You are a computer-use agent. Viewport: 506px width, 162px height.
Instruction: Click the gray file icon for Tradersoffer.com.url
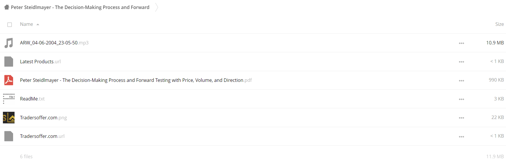(9, 136)
